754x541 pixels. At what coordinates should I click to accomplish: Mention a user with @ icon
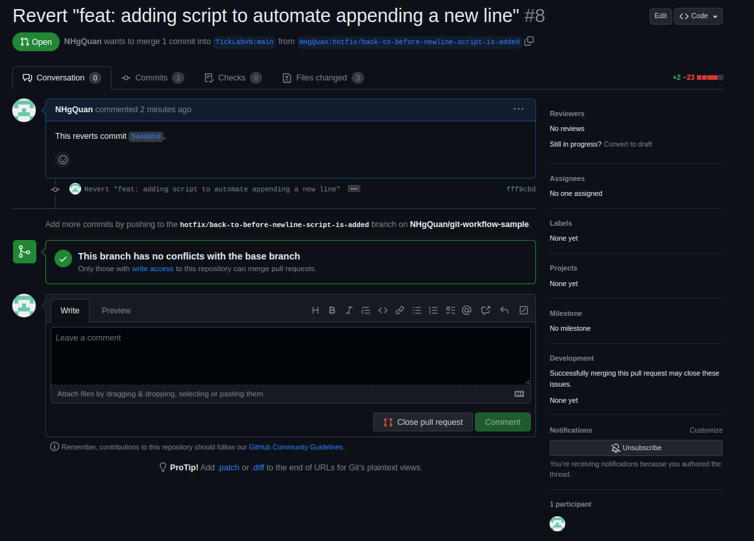467,311
